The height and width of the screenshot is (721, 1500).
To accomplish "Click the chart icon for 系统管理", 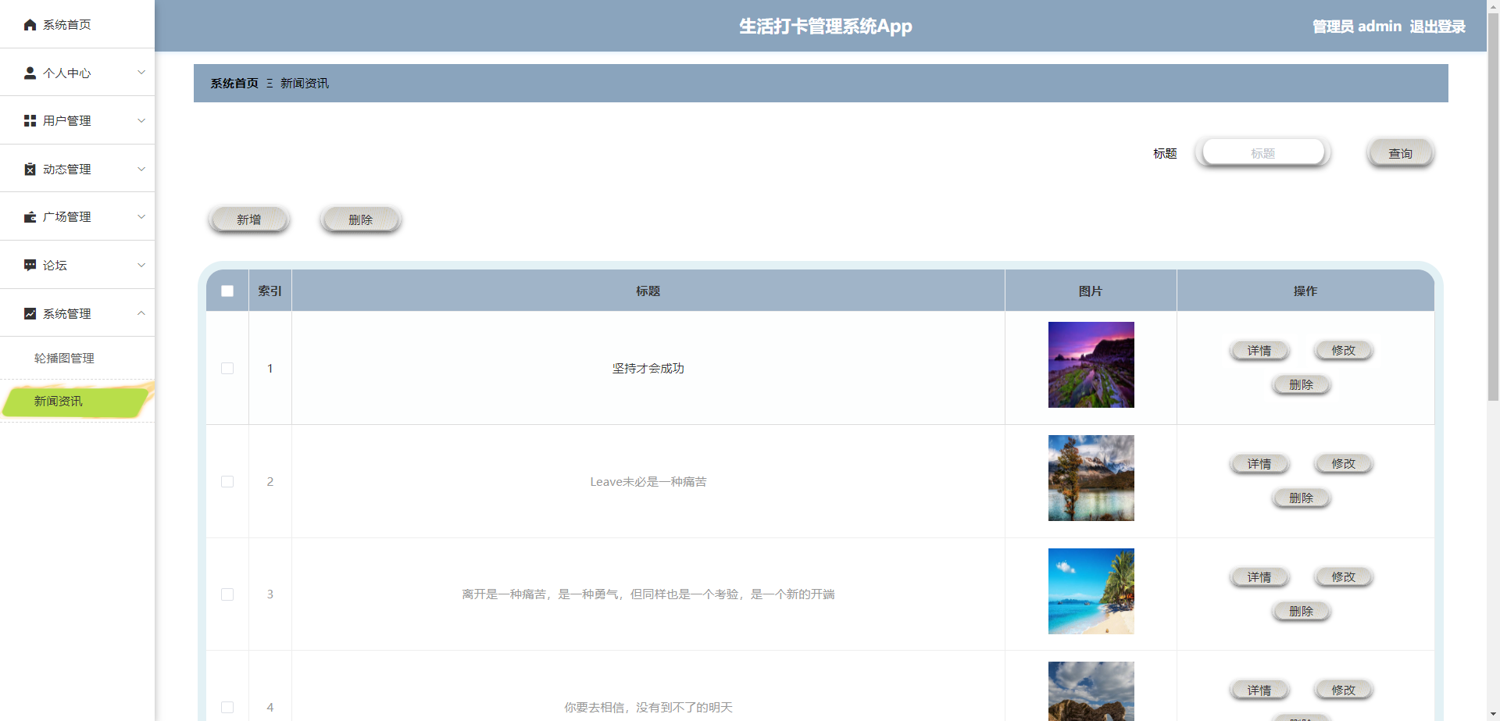I will (x=30, y=314).
